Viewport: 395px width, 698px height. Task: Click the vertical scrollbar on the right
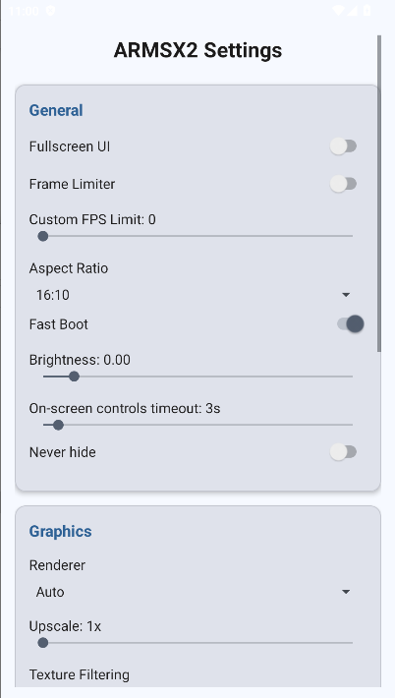pyautogui.click(x=379, y=194)
